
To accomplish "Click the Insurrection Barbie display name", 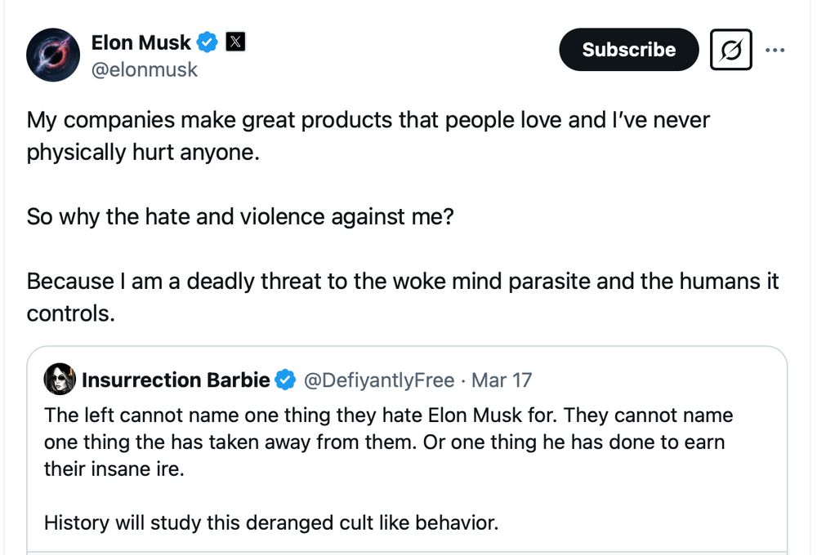I will (x=175, y=380).
